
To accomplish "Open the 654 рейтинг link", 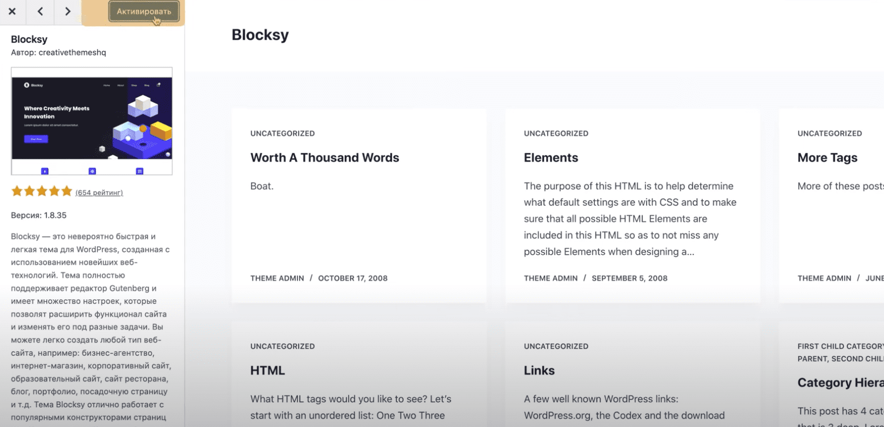I will [99, 193].
